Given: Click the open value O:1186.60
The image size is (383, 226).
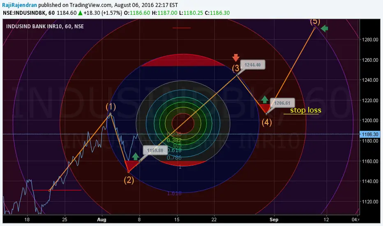Looking at the screenshot, I should point(137,13).
